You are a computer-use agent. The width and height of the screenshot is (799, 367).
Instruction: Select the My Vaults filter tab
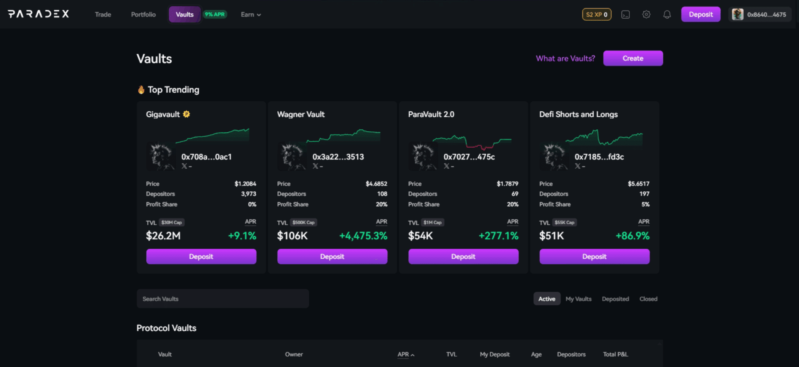578,299
